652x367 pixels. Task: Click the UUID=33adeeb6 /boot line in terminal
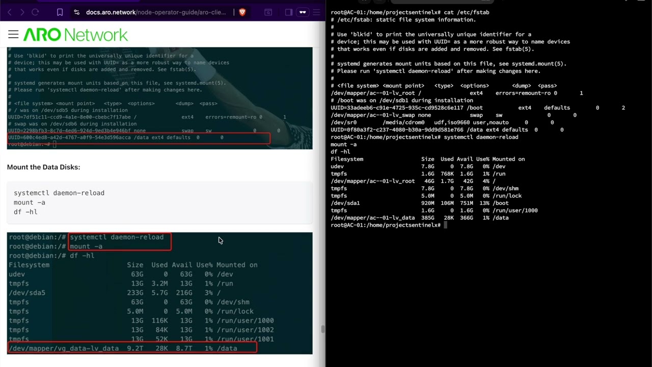[478, 108]
